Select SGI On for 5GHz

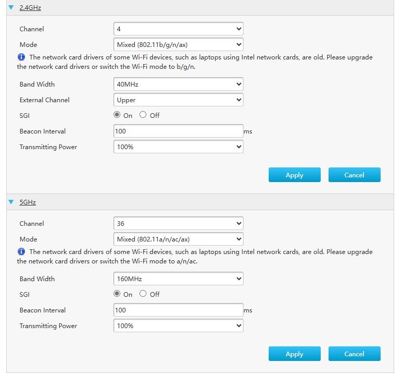pos(117,294)
